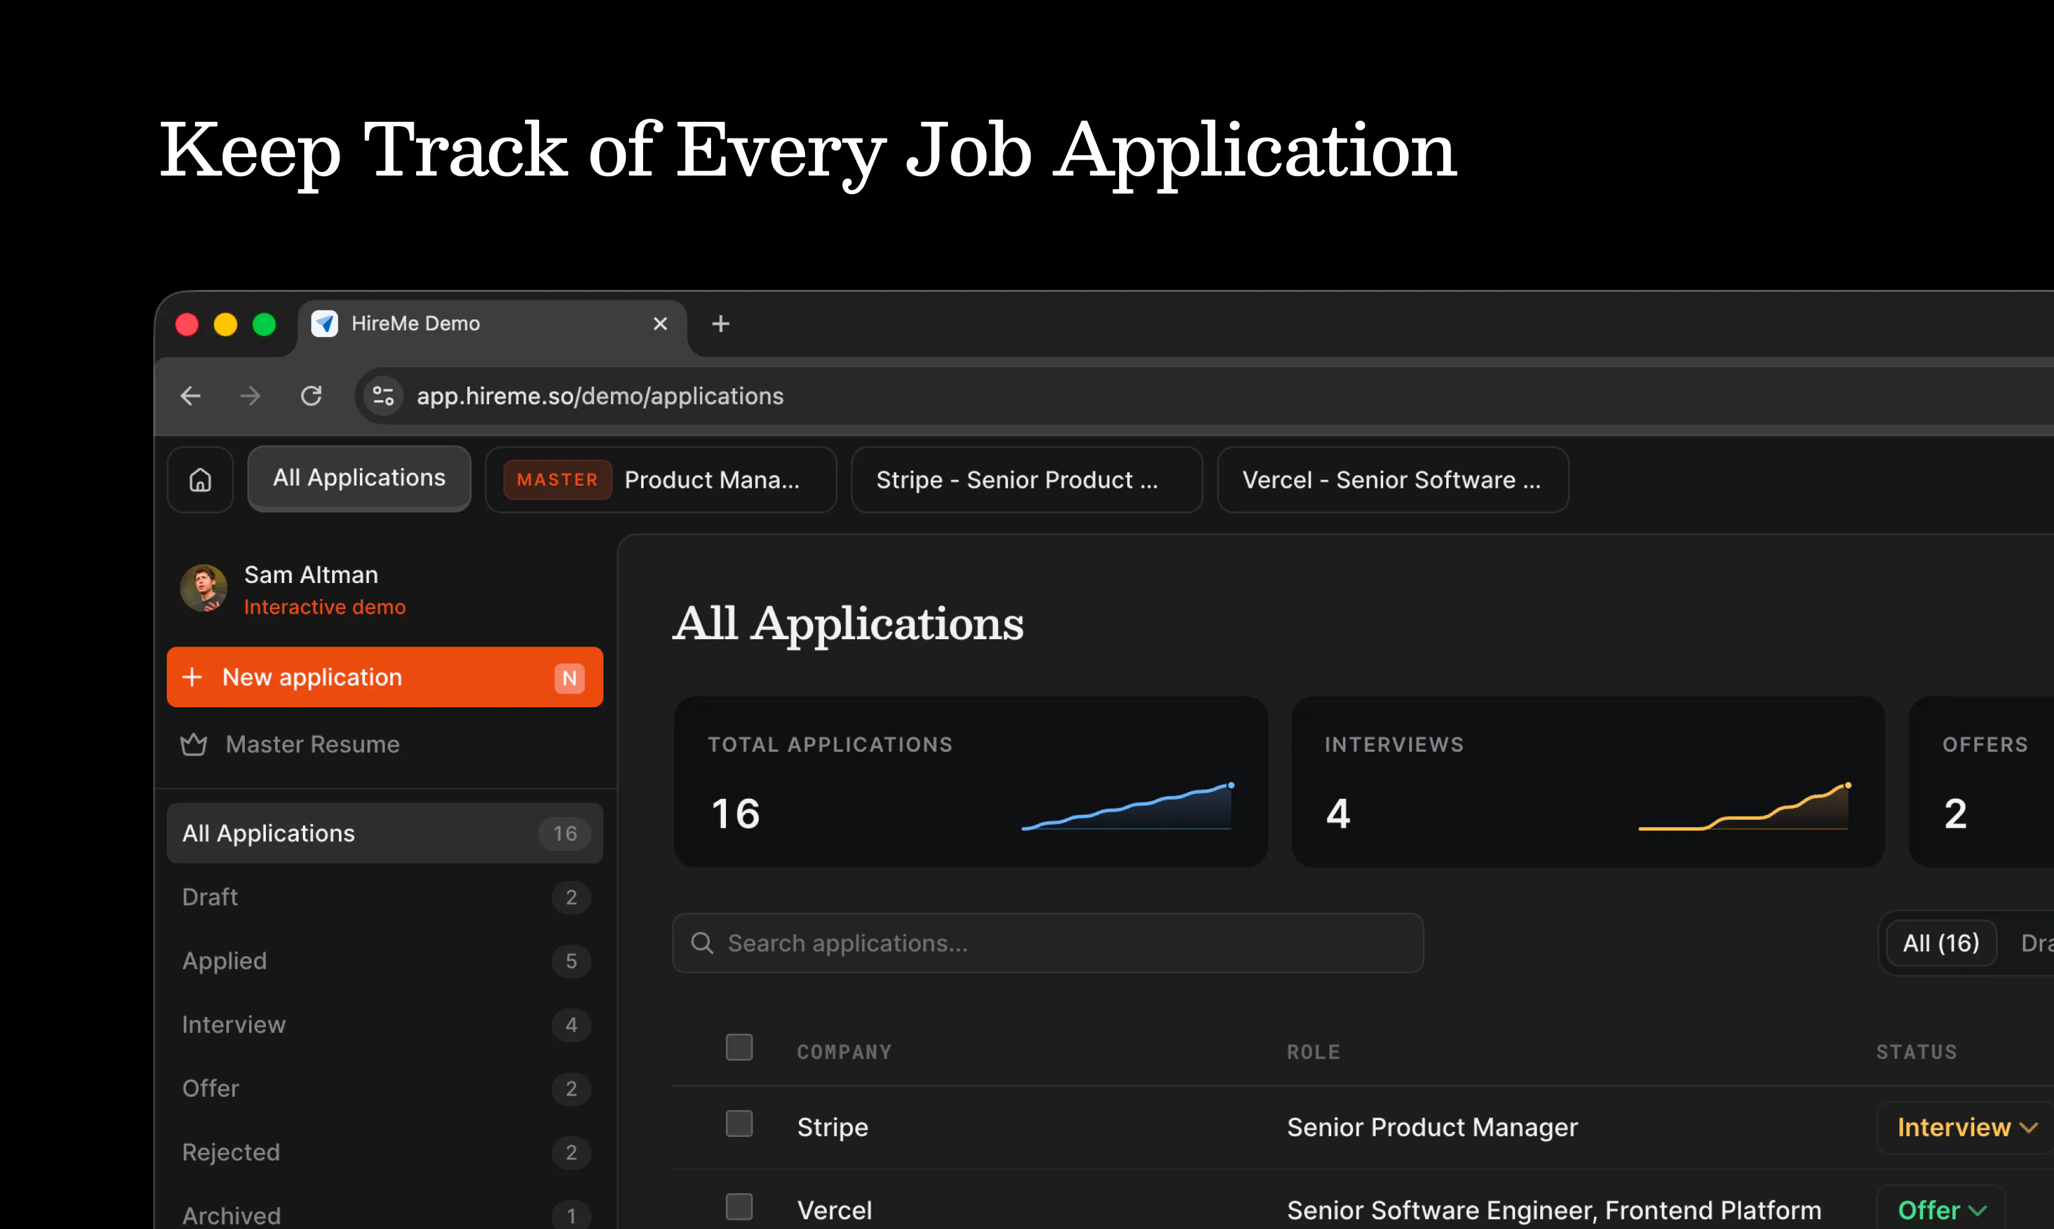Screen dimensions: 2054x1229
Task: Click the blue Total Applications sparkline chart
Action: click(1128, 806)
